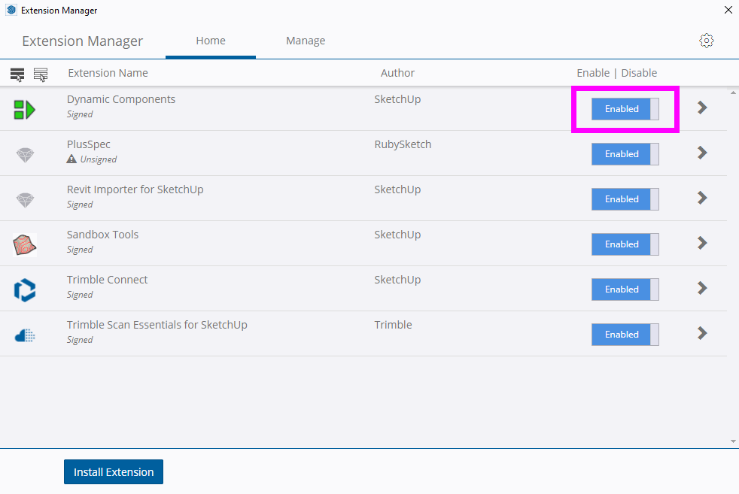This screenshot has width=739, height=494.
Task: Click Signed label under Dynamic Components
Action: coord(80,114)
